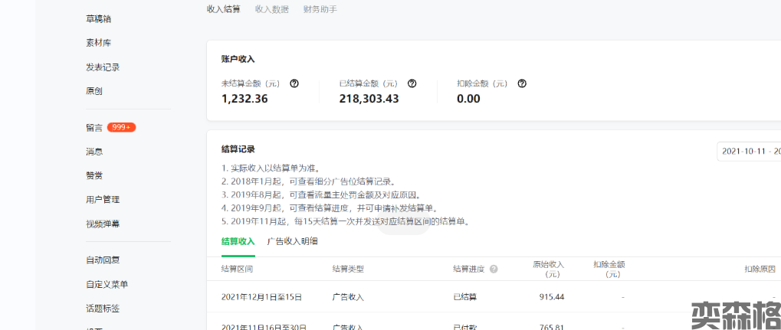Open the 财务助手 tab
The width and height of the screenshot is (781, 330).
click(x=320, y=9)
